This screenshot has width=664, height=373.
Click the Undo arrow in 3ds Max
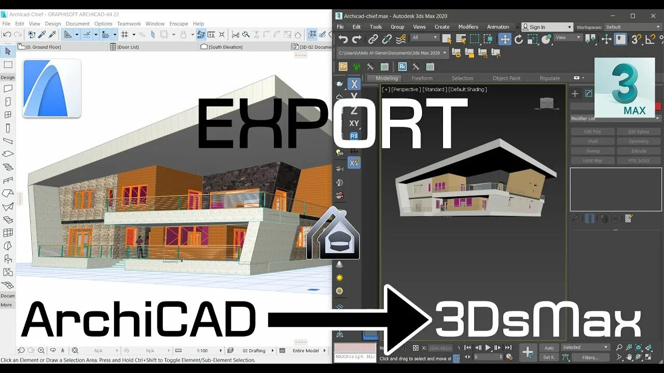pyautogui.click(x=343, y=39)
